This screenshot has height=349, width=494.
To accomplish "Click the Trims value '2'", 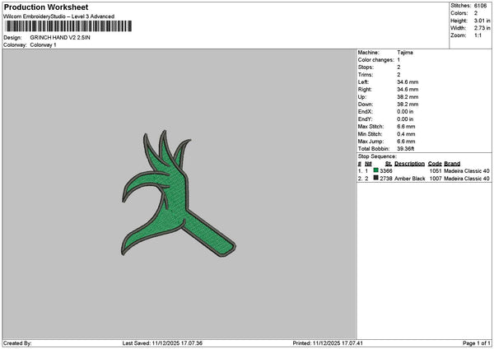I will tap(398, 75).
